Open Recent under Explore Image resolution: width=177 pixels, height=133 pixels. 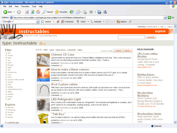pos(11,108)
